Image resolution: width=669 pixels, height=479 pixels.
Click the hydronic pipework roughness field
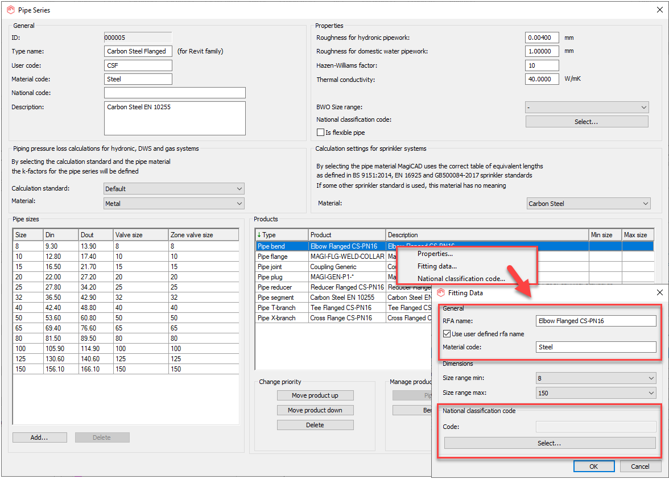tap(542, 38)
